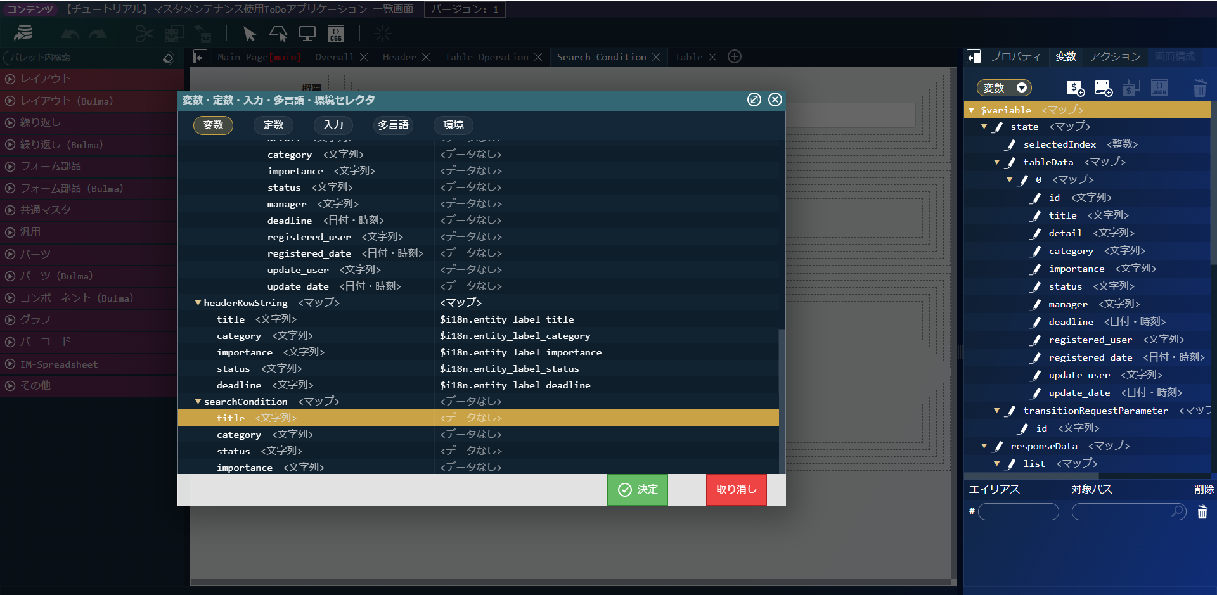This screenshot has height=595, width=1217.
Task: Click the add variable dollar icon
Action: [x=1075, y=87]
